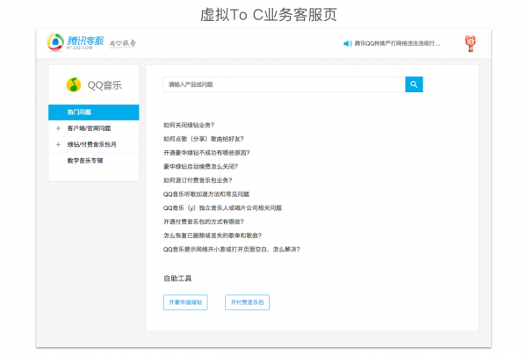Open question QQ音乐提示网络开小差
The image size is (527, 356).
(232, 250)
